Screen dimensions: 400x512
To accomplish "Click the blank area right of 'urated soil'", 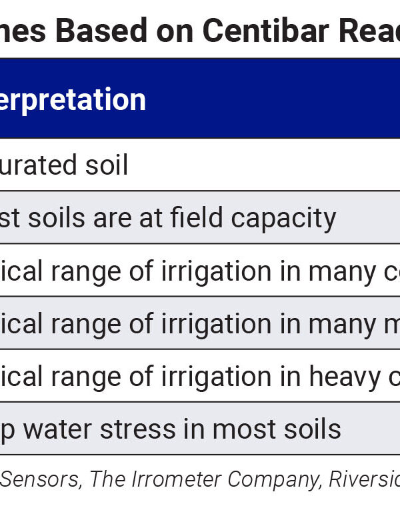I will [267, 165].
